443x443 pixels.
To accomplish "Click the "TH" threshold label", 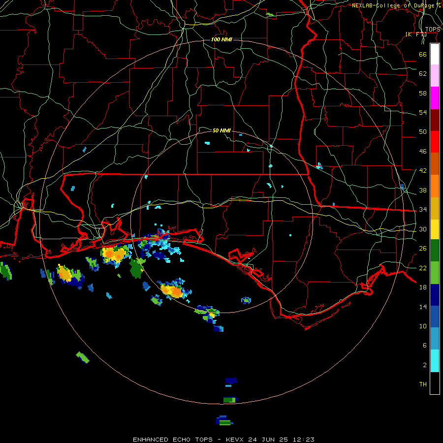I will pyautogui.click(x=423, y=384).
